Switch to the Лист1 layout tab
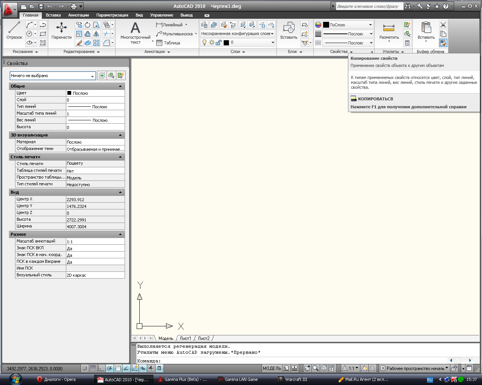482x385 pixels. 185,338
